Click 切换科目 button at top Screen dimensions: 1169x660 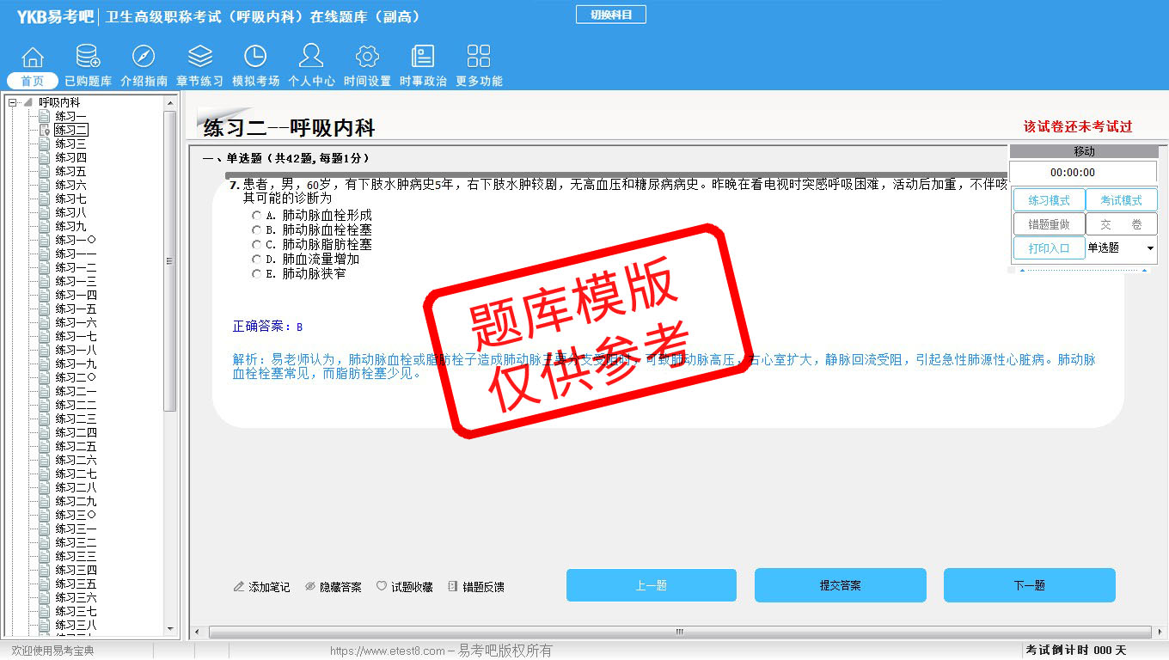pyautogui.click(x=610, y=15)
